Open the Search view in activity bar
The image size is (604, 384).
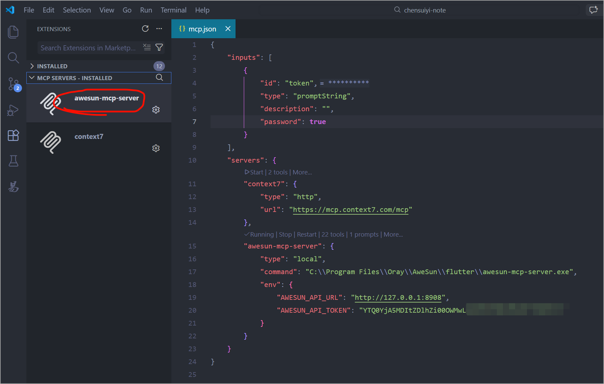pos(13,58)
